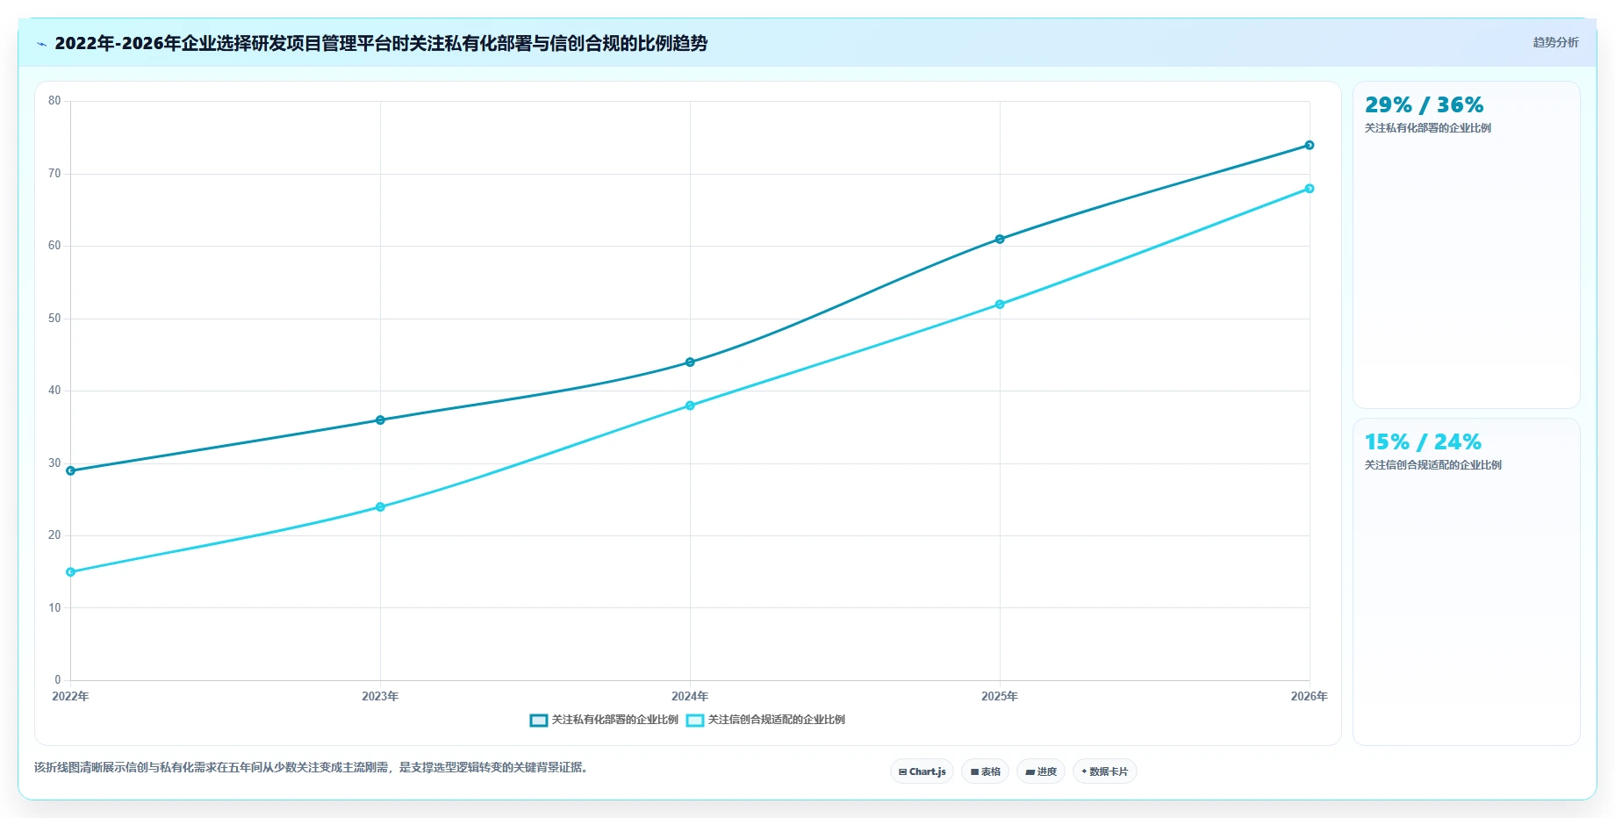Select the 2023 信创合规 data point at 24
Image resolution: width=1615 pixels, height=818 pixels.
pos(380,507)
